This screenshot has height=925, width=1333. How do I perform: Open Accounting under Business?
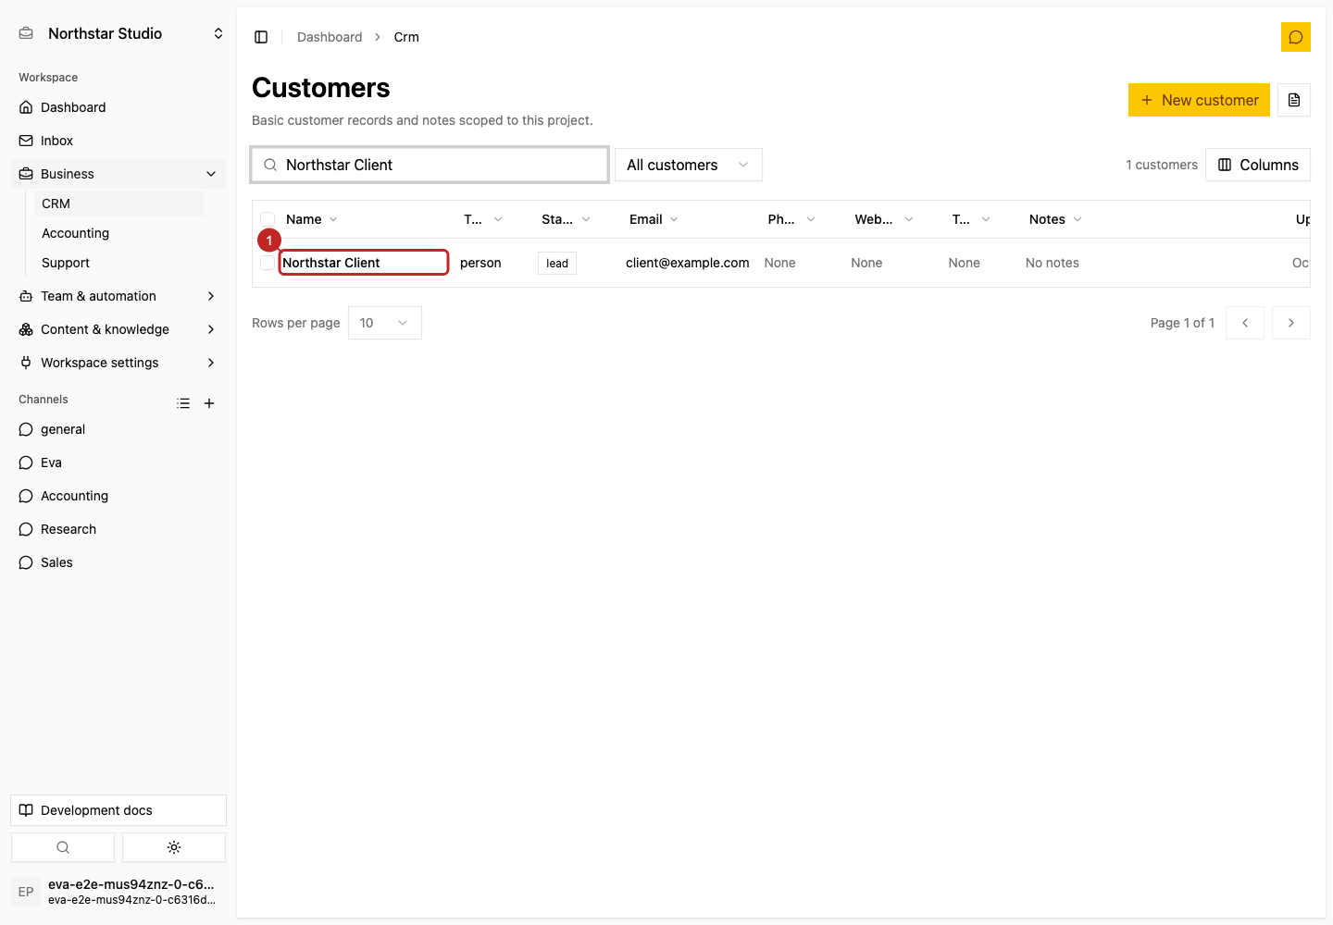click(118, 233)
